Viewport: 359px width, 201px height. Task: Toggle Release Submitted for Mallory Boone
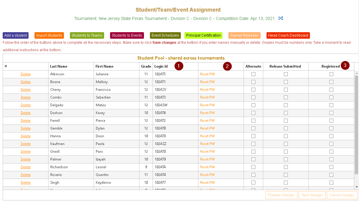click(x=286, y=82)
